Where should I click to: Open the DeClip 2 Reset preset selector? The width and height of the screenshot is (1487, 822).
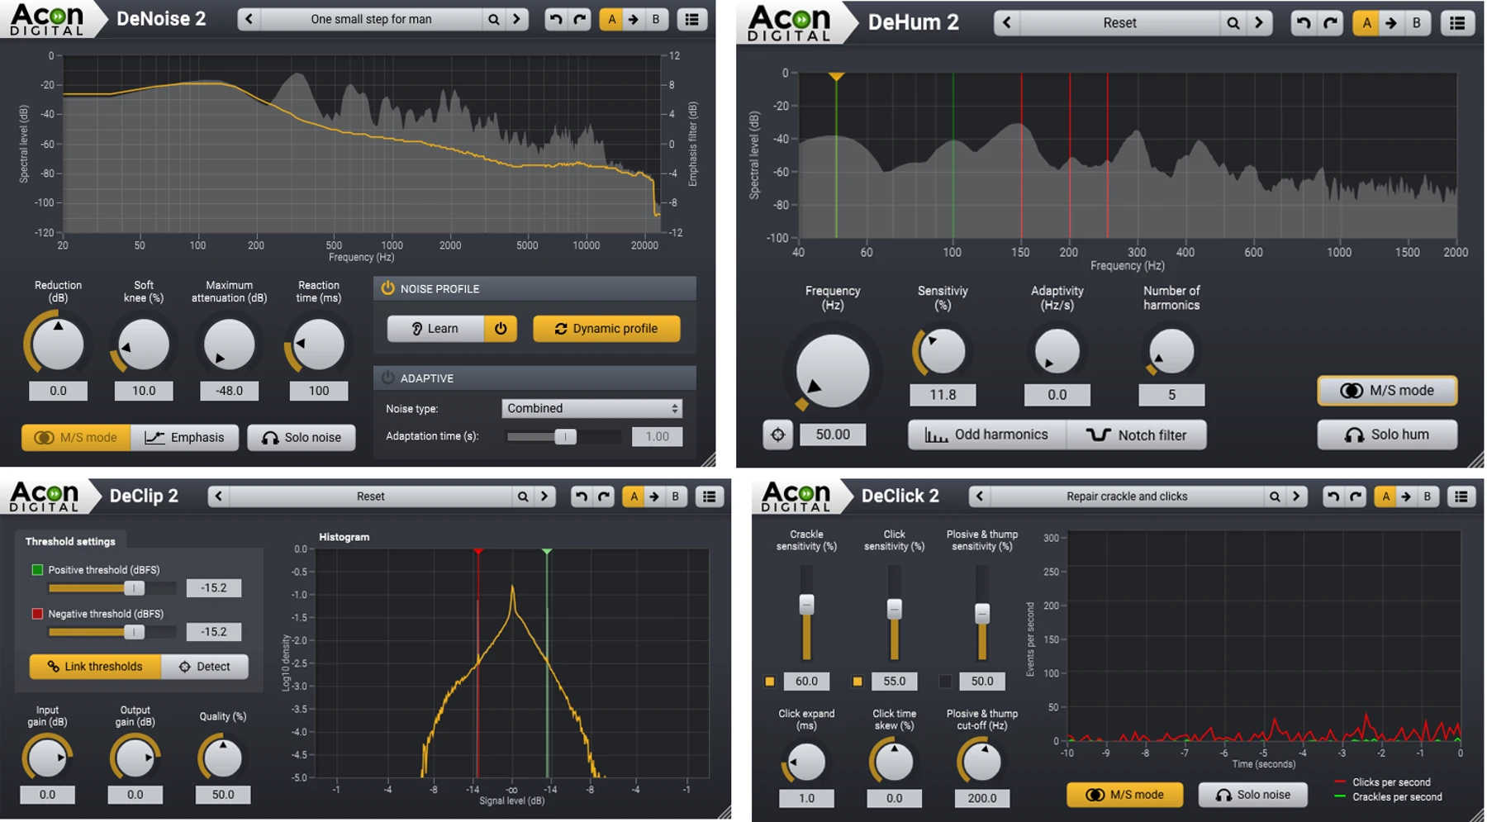coord(370,497)
